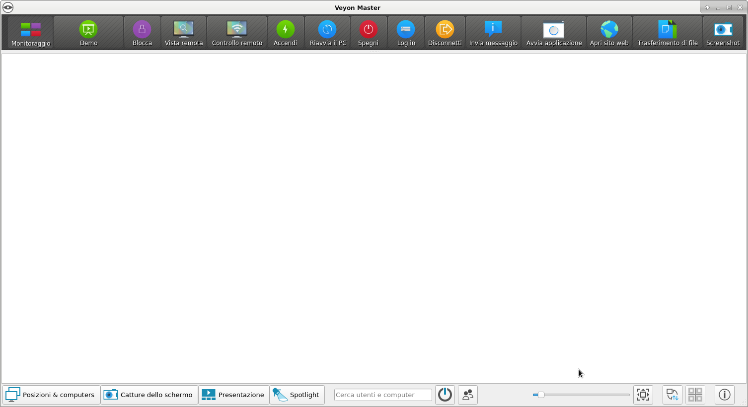This screenshot has height=407, width=748.
Task: Toggle powered-on computers filter icon
Action: tap(445, 395)
